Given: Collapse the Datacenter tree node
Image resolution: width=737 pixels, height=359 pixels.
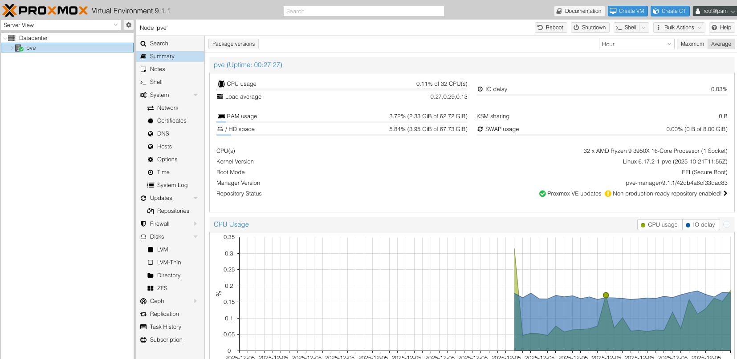Looking at the screenshot, I should [5, 38].
